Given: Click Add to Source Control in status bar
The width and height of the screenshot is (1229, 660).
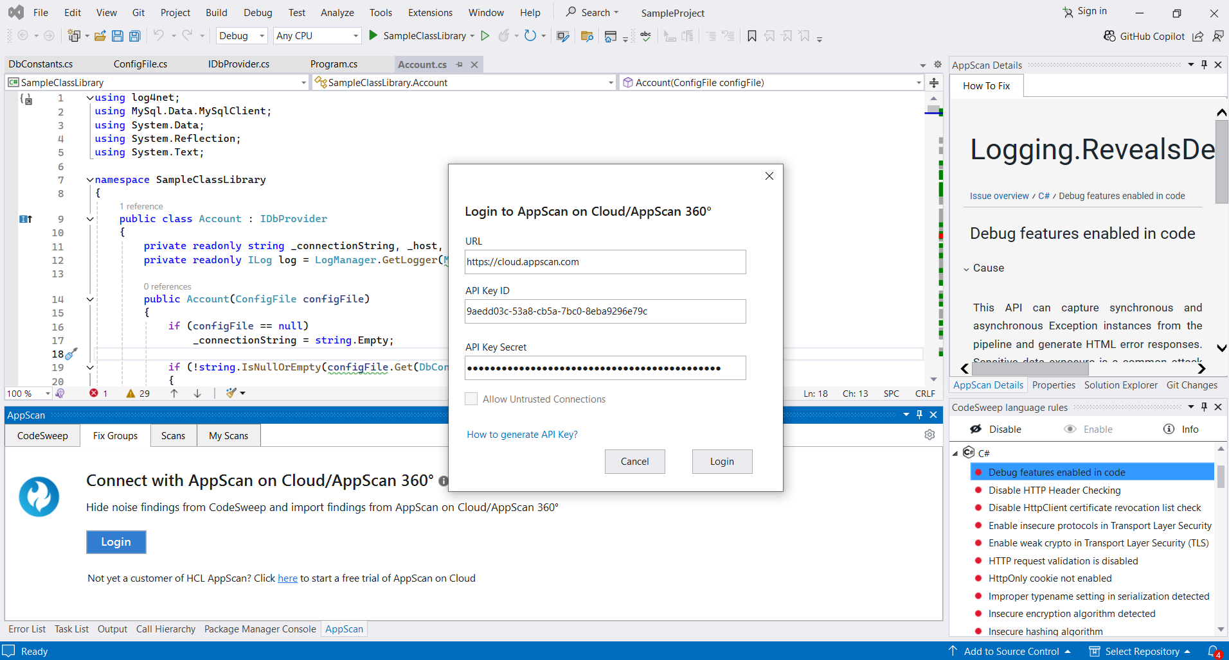Looking at the screenshot, I should click(x=1010, y=651).
